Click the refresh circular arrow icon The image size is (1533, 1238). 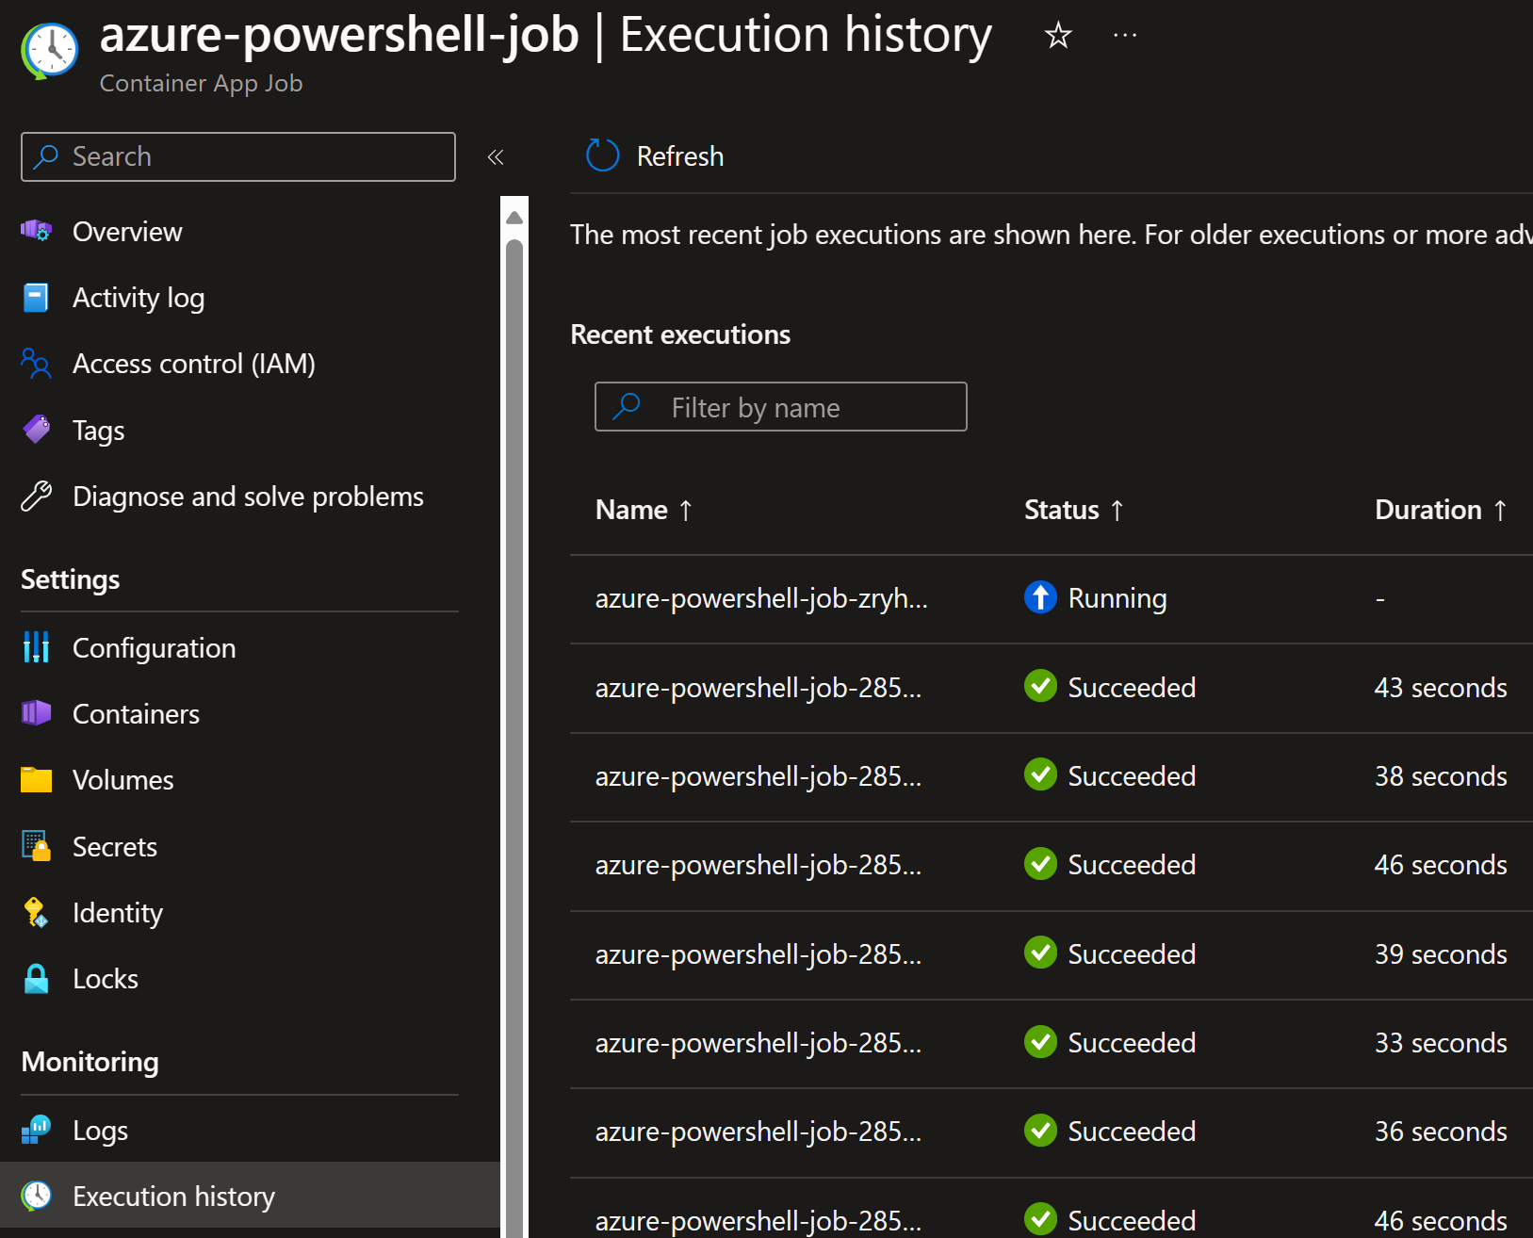603,155
